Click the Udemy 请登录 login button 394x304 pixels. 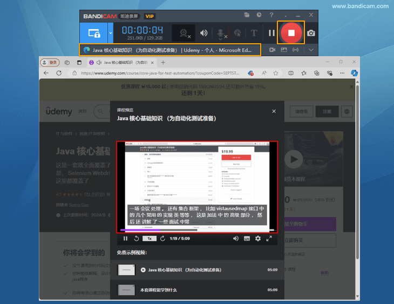302,111
